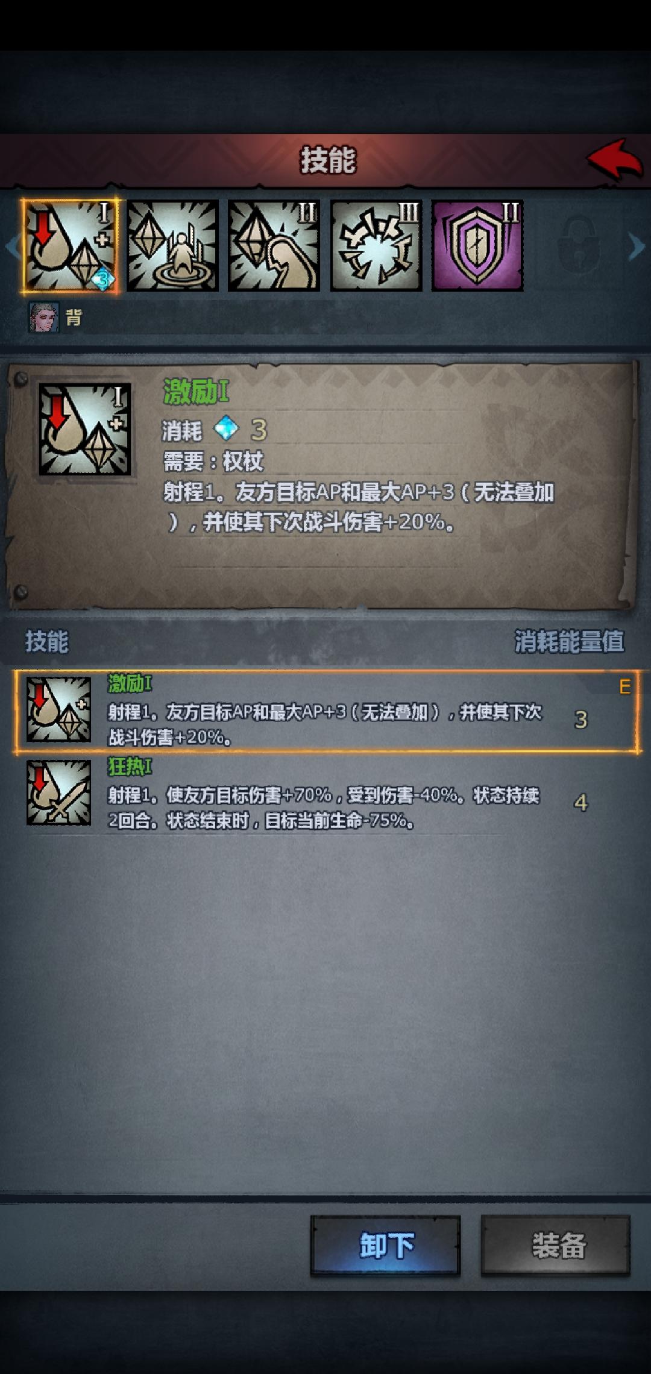Screen dimensions: 651x1374
Task: Tap the 技能 list column header
Action: click(x=47, y=642)
